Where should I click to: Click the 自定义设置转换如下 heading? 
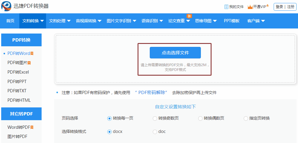[x=175, y=107]
